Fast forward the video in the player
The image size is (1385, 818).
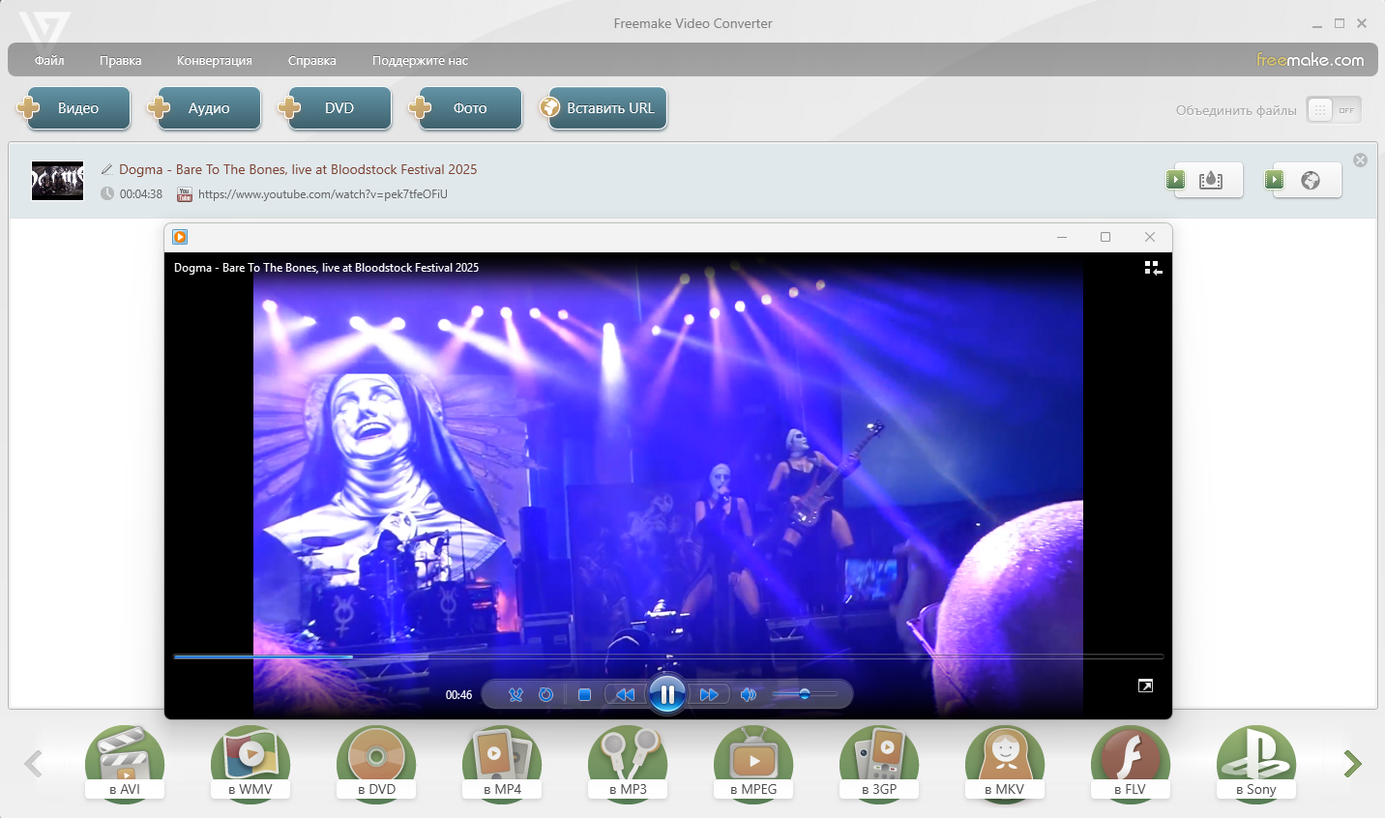tap(709, 694)
